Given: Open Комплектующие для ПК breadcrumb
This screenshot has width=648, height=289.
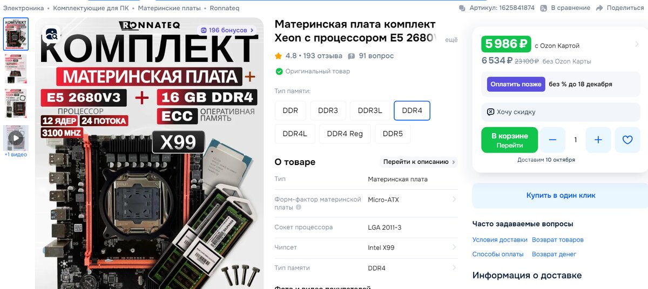Looking at the screenshot, I should (x=92, y=8).
